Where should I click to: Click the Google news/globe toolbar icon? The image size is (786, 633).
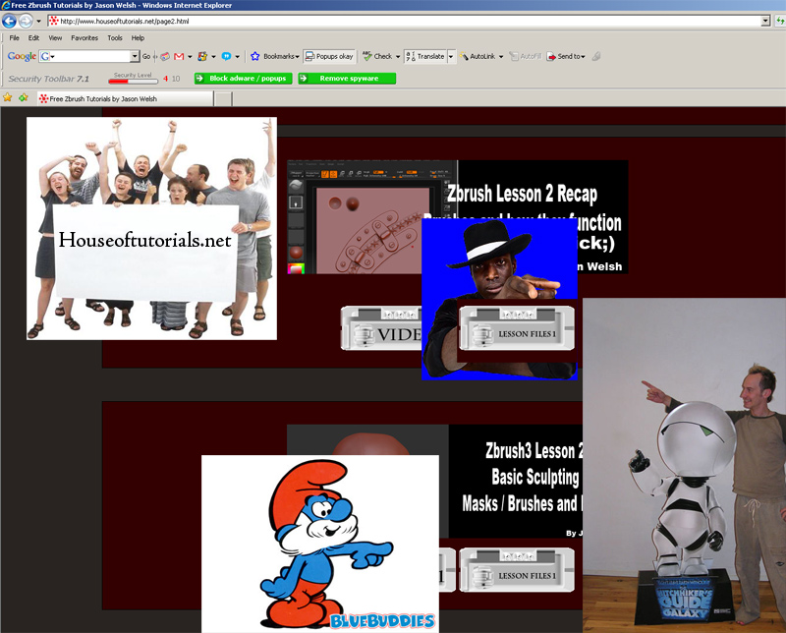click(x=165, y=57)
